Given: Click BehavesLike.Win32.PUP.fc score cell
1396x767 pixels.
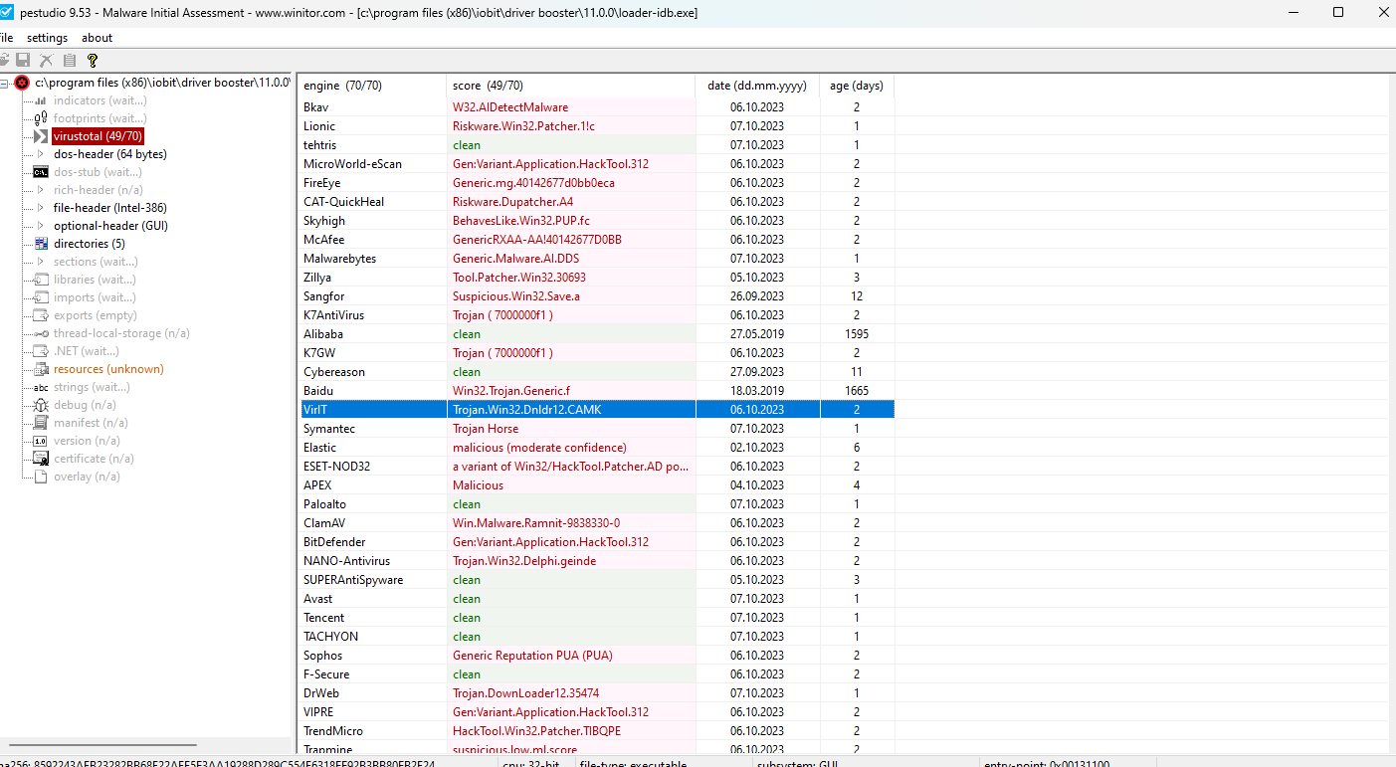Looking at the screenshot, I should pyautogui.click(x=570, y=221).
